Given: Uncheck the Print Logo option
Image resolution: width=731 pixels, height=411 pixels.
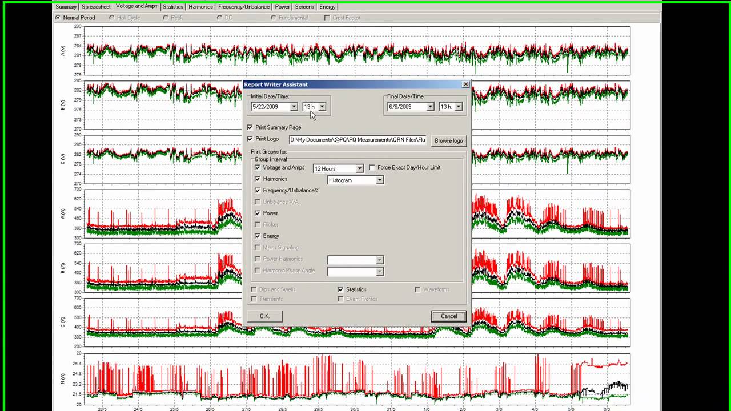Looking at the screenshot, I should pyautogui.click(x=250, y=139).
